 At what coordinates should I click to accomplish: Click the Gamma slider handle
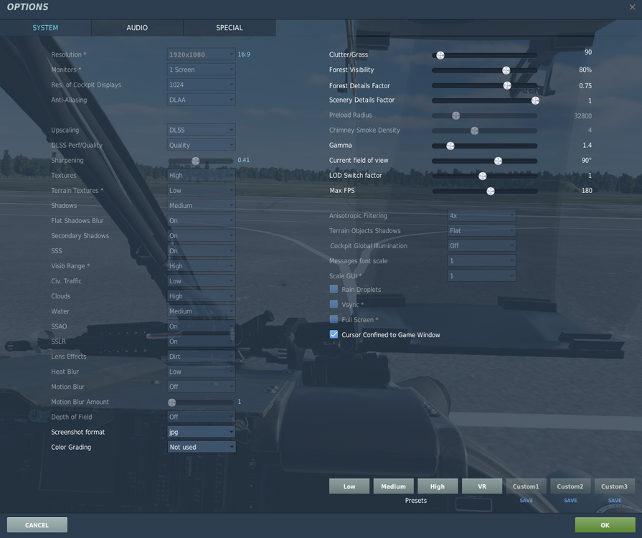tap(450, 146)
